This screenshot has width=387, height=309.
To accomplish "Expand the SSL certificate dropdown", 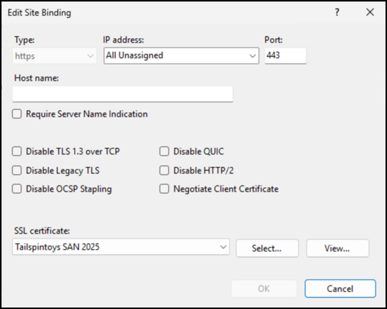I will click(224, 247).
